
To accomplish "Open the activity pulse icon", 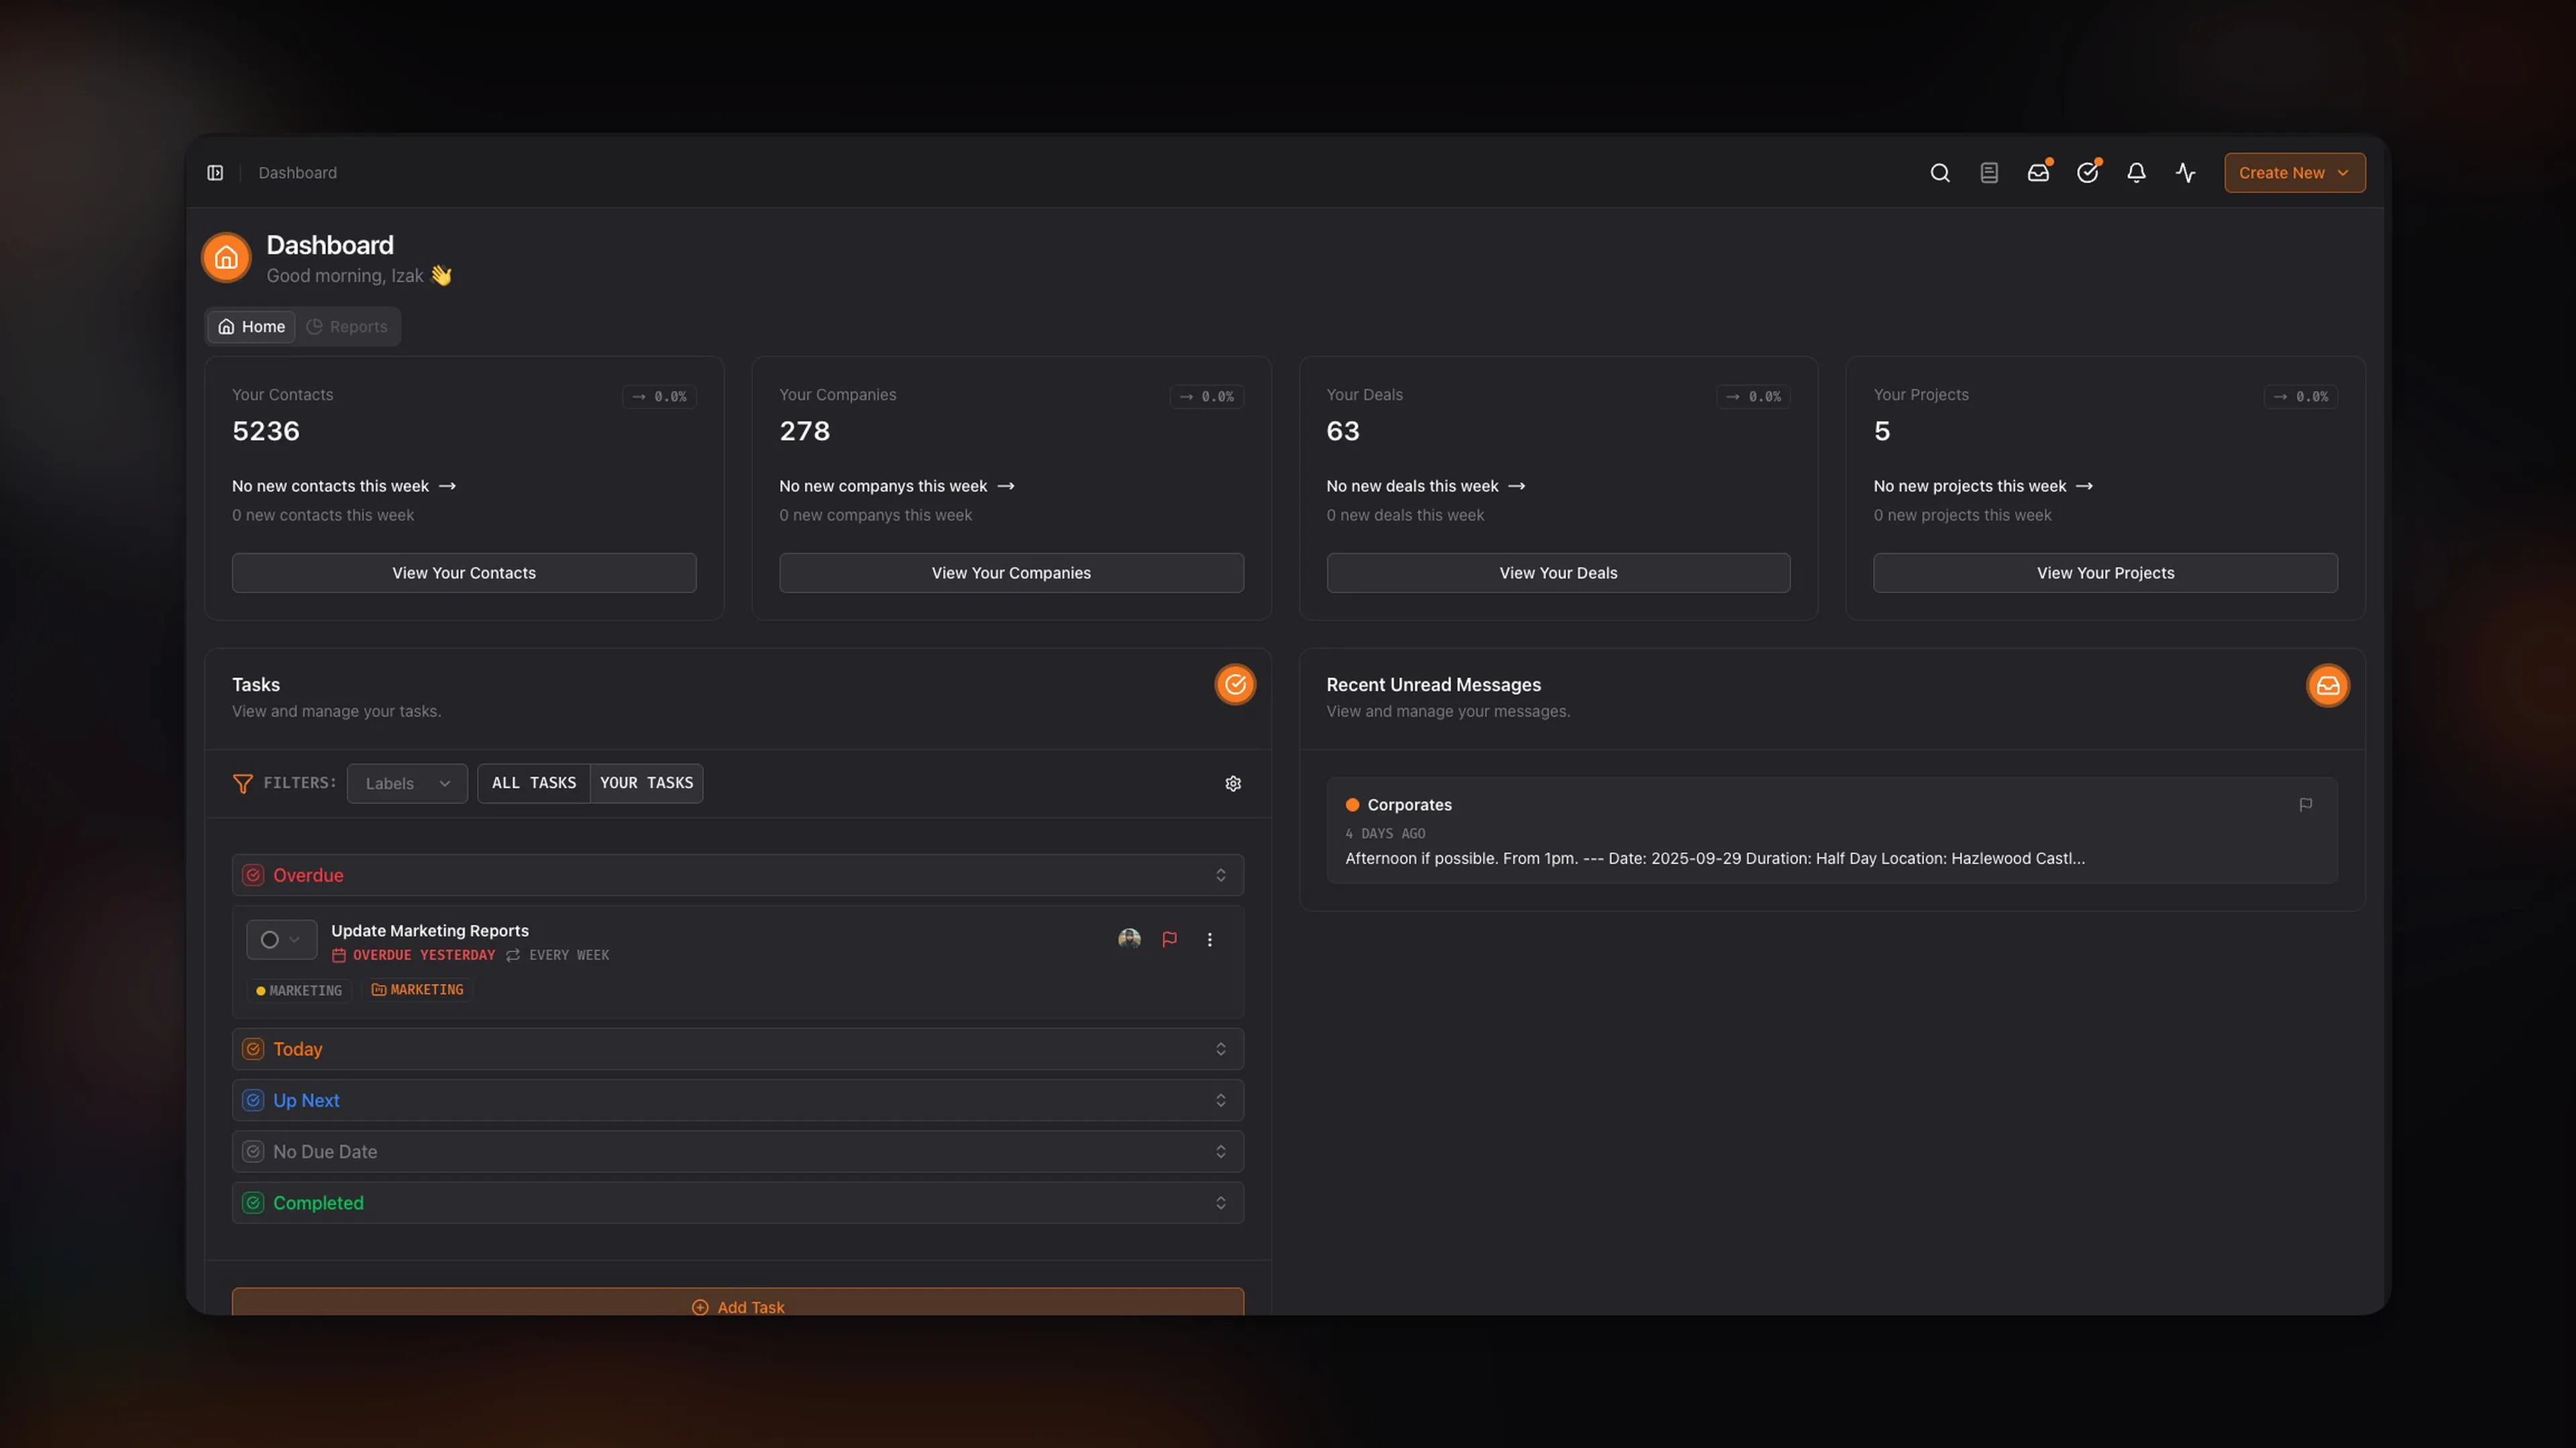I will coord(2185,173).
